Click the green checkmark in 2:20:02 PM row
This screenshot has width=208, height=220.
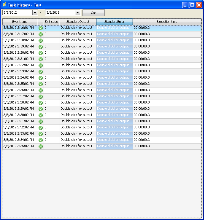point(41,53)
